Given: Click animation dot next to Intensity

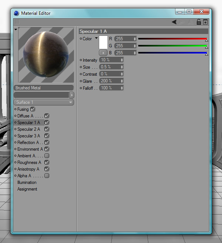Looking at the screenshot, I should point(81,60).
